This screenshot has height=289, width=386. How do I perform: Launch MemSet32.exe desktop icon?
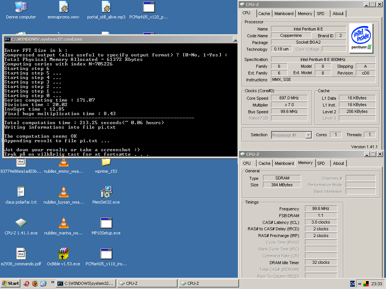tap(106, 192)
